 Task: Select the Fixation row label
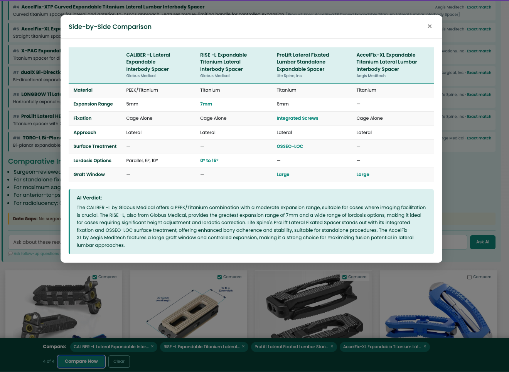click(x=83, y=118)
